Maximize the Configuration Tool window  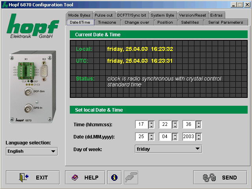click(x=240, y=5)
